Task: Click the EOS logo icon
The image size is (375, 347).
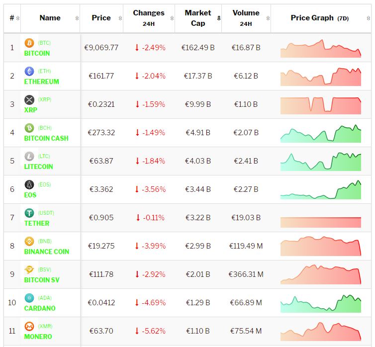Action: (x=29, y=185)
